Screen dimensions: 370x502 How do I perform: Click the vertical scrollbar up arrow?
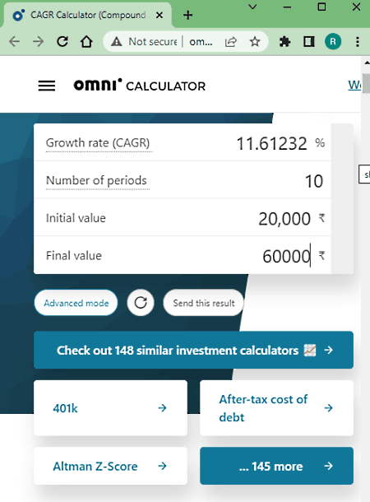click(367, 63)
